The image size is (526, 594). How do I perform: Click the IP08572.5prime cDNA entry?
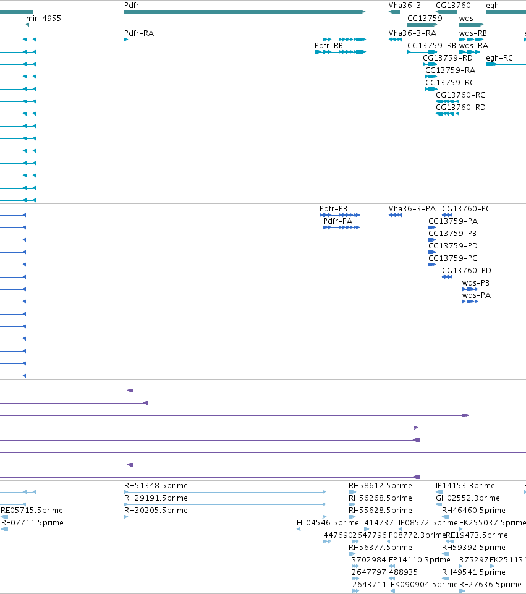[x=428, y=523]
